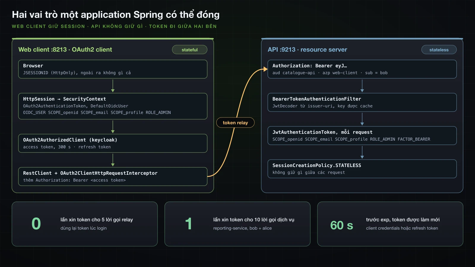This screenshot has width=475, height=267.
Task: Click text 'trước exp, token được làm mới'
Action: (403, 220)
